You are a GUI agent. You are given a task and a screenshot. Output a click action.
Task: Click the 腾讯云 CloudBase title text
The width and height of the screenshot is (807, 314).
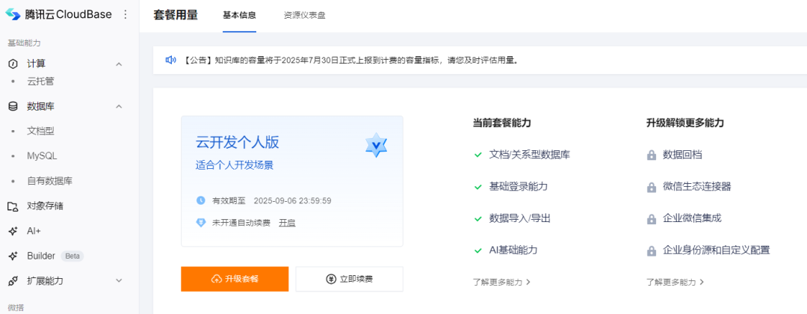68,14
